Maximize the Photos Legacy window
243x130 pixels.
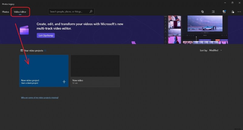(232, 3)
